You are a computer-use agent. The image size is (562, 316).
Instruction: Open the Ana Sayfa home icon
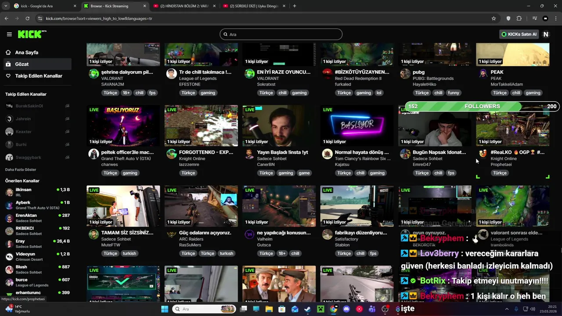pos(8,52)
